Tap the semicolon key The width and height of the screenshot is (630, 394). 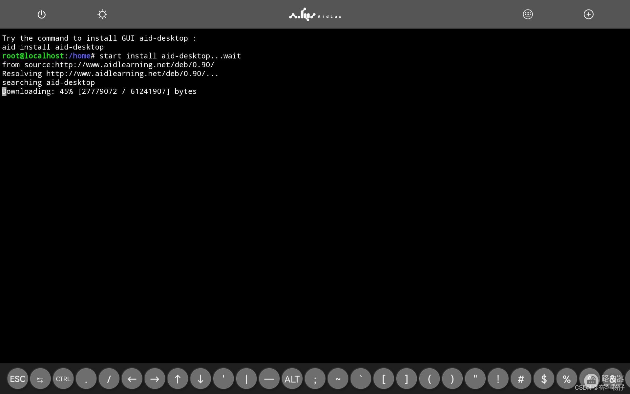[x=315, y=379]
